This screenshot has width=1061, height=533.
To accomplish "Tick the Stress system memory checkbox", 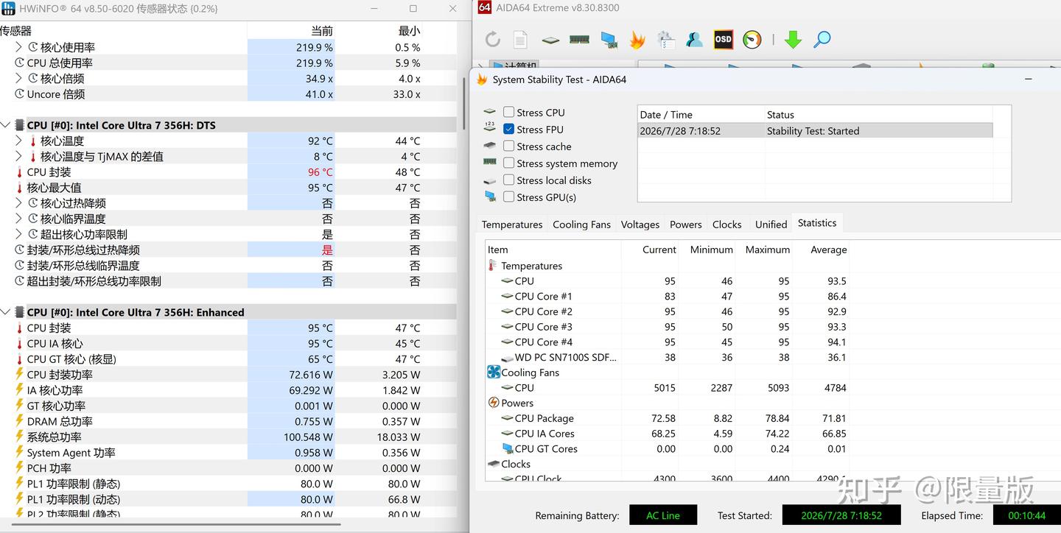I will [x=508, y=163].
